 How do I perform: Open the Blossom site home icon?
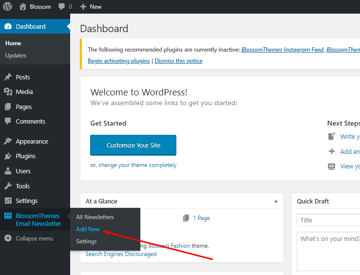pos(23,7)
